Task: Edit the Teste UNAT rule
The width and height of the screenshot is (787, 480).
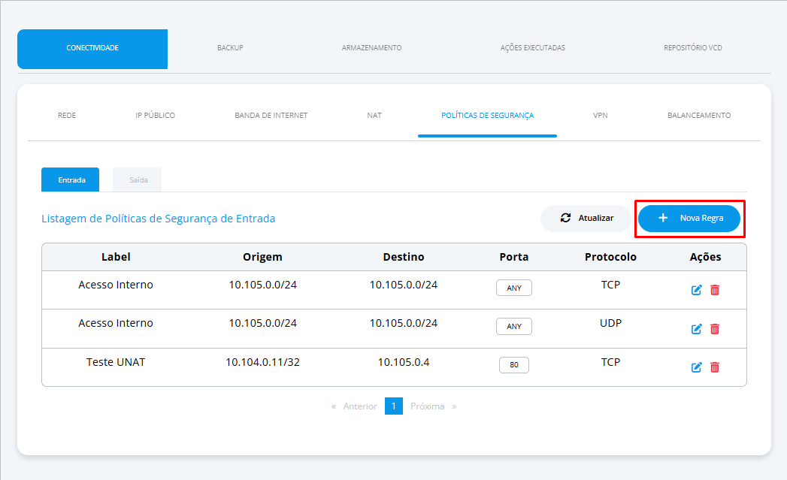Action: [696, 367]
